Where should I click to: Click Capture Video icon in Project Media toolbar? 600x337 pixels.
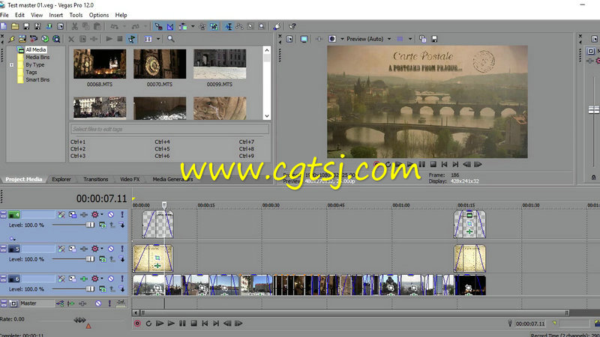pyautogui.click(x=34, y=39)
